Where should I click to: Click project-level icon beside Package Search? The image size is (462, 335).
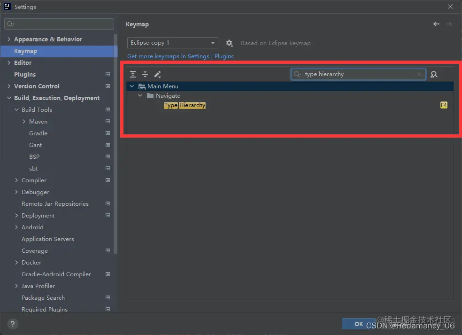pyautogui.click(x=108, y=298)
